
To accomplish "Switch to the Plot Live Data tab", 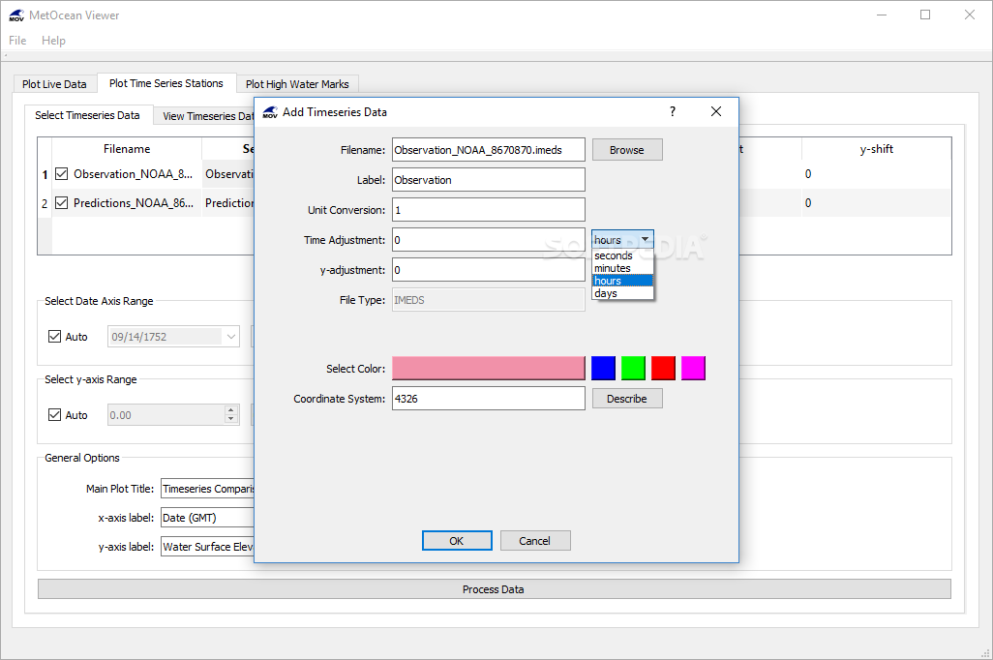I will (54, 83).
